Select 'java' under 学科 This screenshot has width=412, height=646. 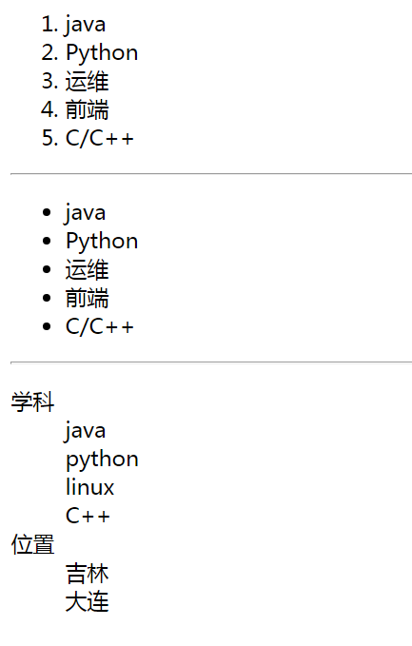click(86, 431)
